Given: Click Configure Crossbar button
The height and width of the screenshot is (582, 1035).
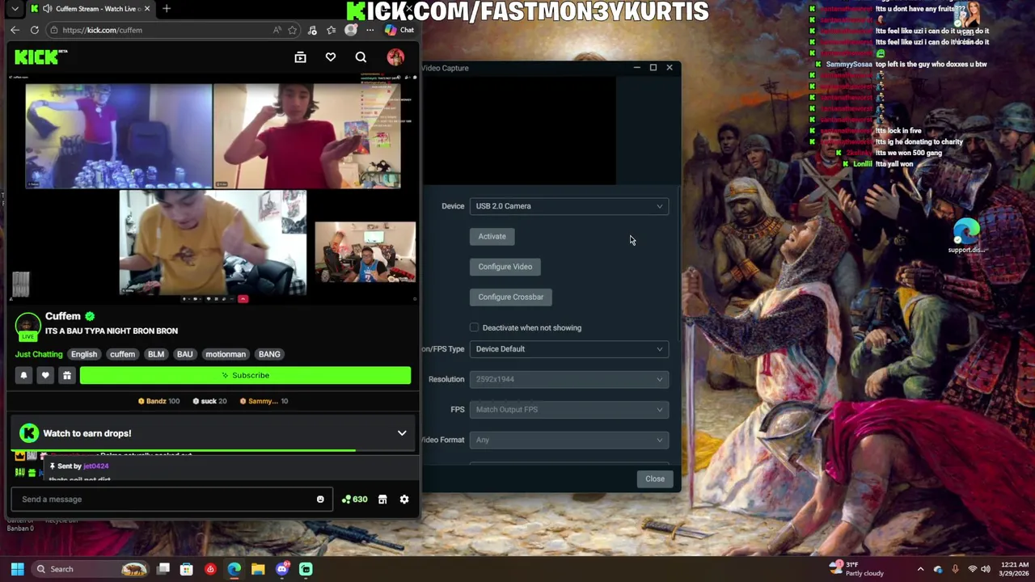Looking at the screenshot, I should pos(511,297).
